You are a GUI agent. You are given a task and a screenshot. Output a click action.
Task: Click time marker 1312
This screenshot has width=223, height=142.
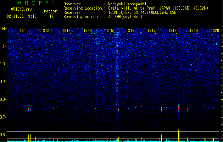tap(45, 31)
